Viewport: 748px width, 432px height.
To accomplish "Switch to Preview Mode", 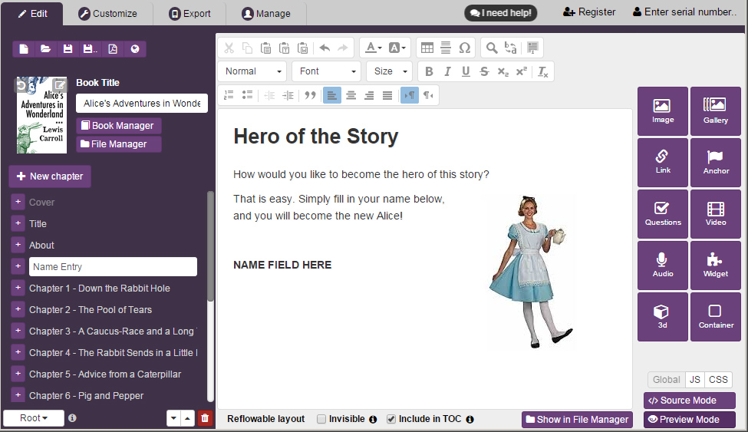I will 689,420.
